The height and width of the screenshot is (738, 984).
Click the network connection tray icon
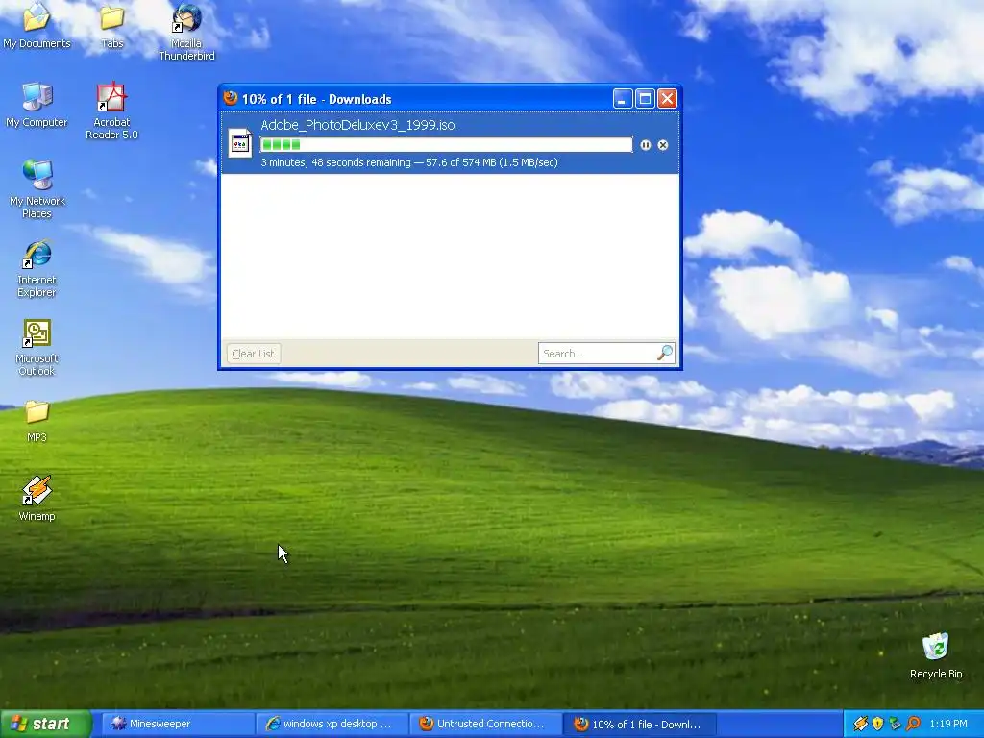point(896,724)
